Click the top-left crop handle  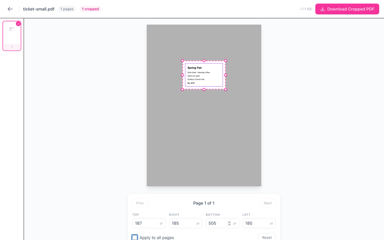click(x=182, y=60)
